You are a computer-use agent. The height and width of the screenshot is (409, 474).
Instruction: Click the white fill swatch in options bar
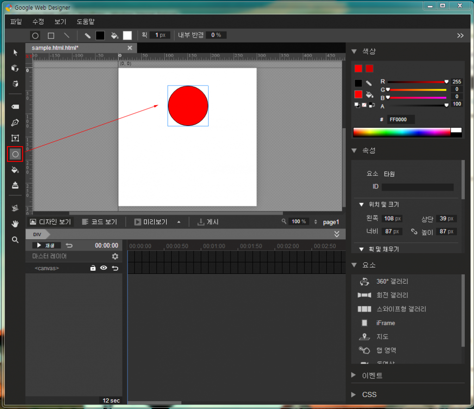[127, 36]
